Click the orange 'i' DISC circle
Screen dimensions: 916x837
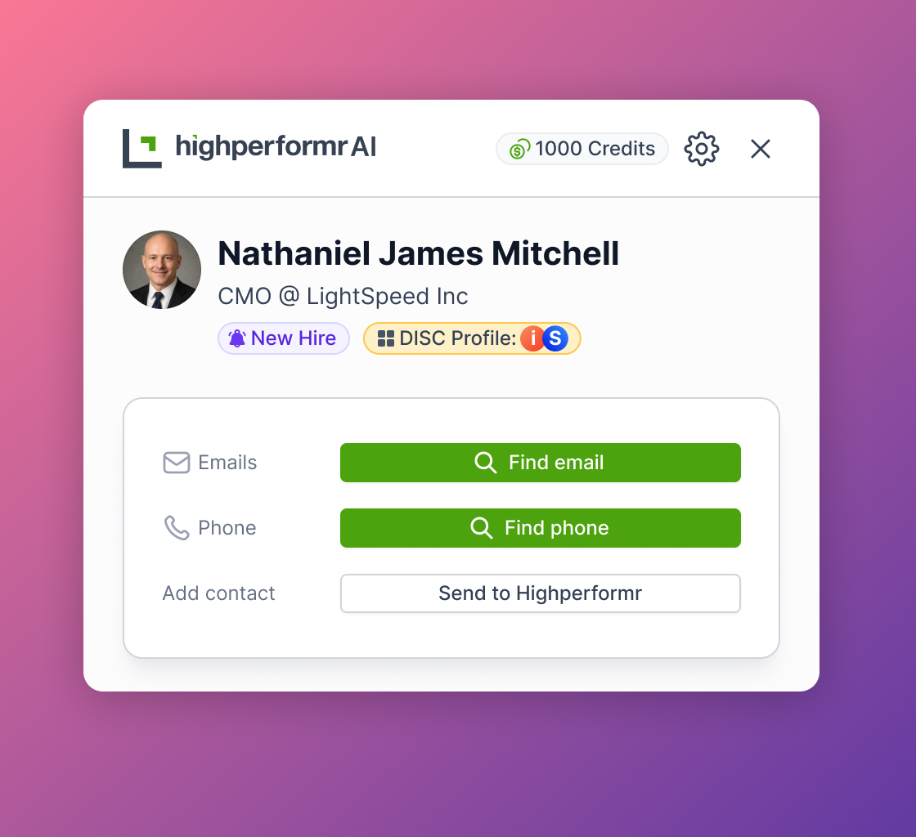tap(532, 338)
